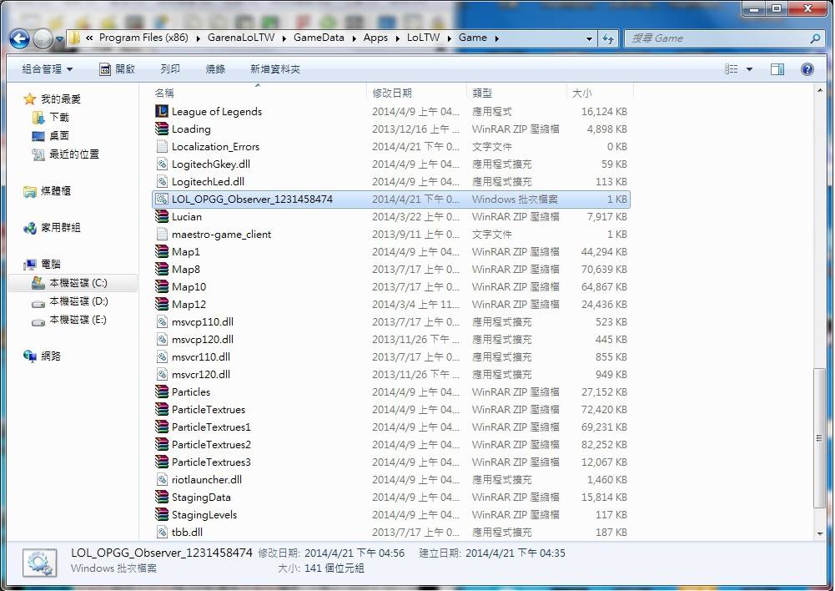This screenshot has height=591, width=835.
Task: Select the StagingData file name
Action: 201,498
